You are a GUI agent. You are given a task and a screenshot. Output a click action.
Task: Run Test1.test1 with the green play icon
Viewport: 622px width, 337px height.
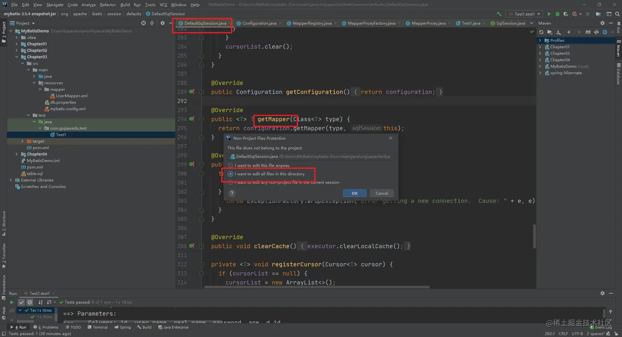(x=549, y=14)
